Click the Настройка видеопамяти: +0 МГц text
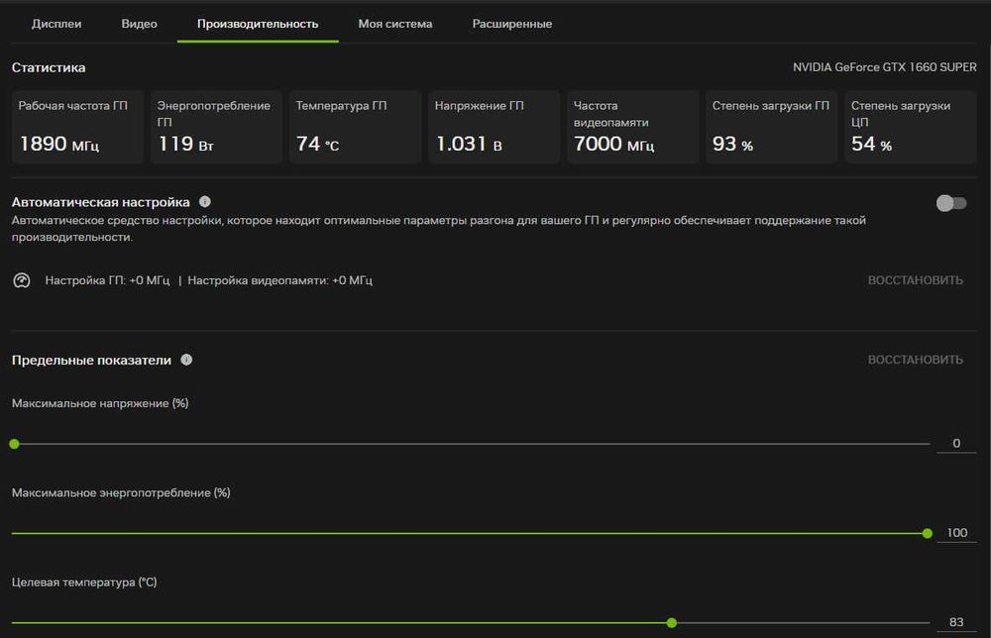991x638 pixels. click(280, 279)
